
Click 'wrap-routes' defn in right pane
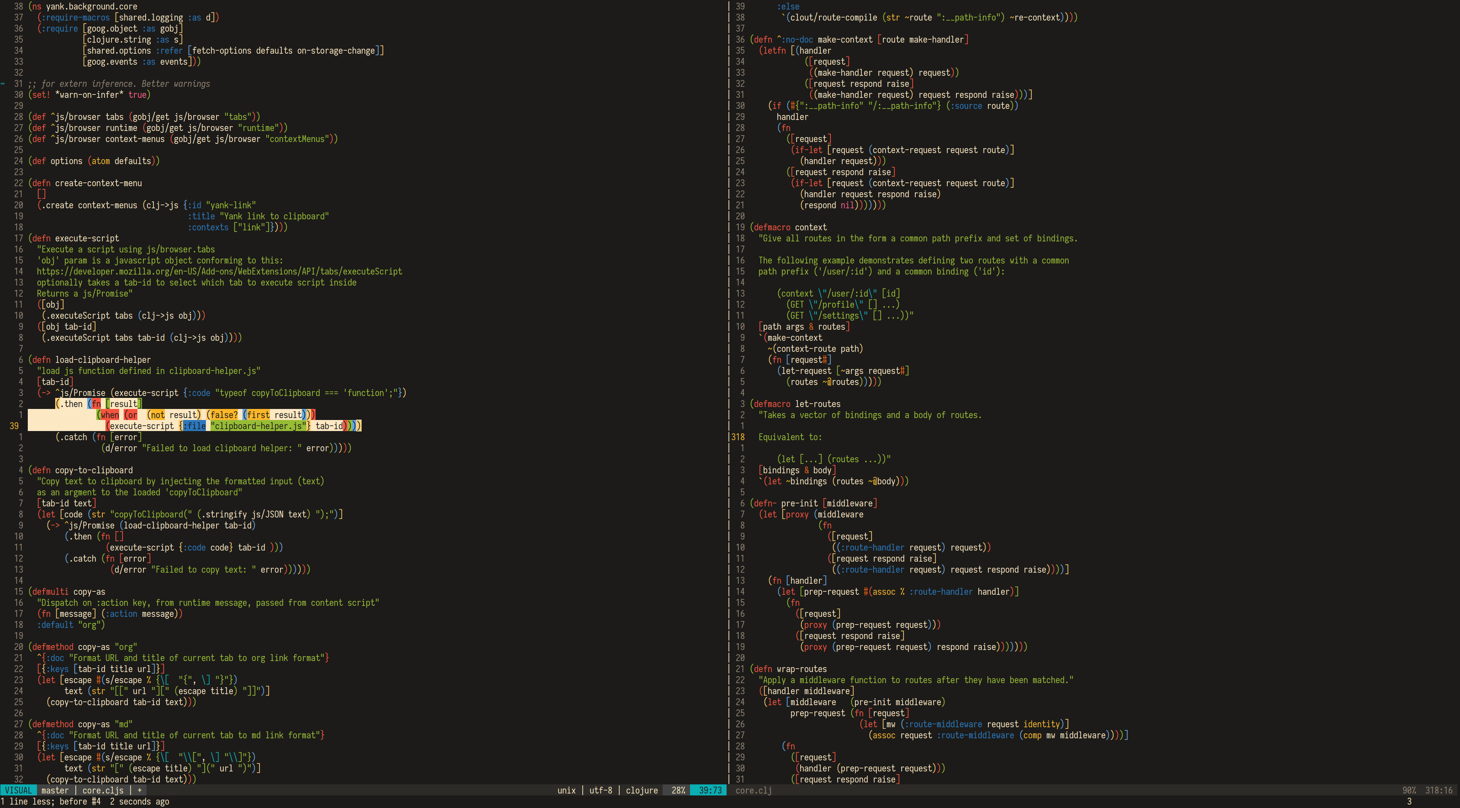(802, 669)
